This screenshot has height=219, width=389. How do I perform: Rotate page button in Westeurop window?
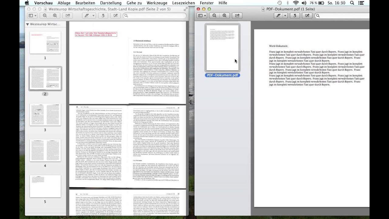(x=103, y=16)
